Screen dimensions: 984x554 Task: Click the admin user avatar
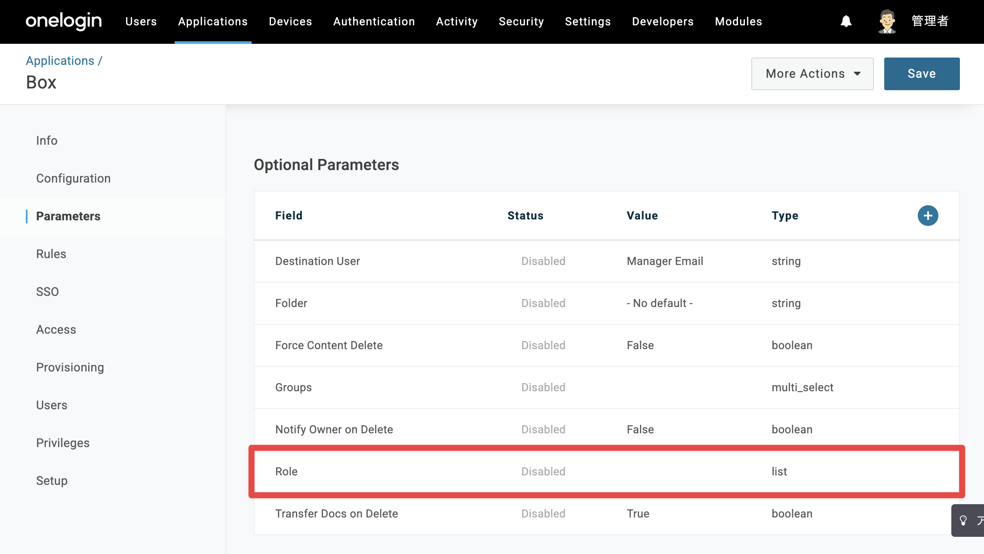click(x=887, y=21)
